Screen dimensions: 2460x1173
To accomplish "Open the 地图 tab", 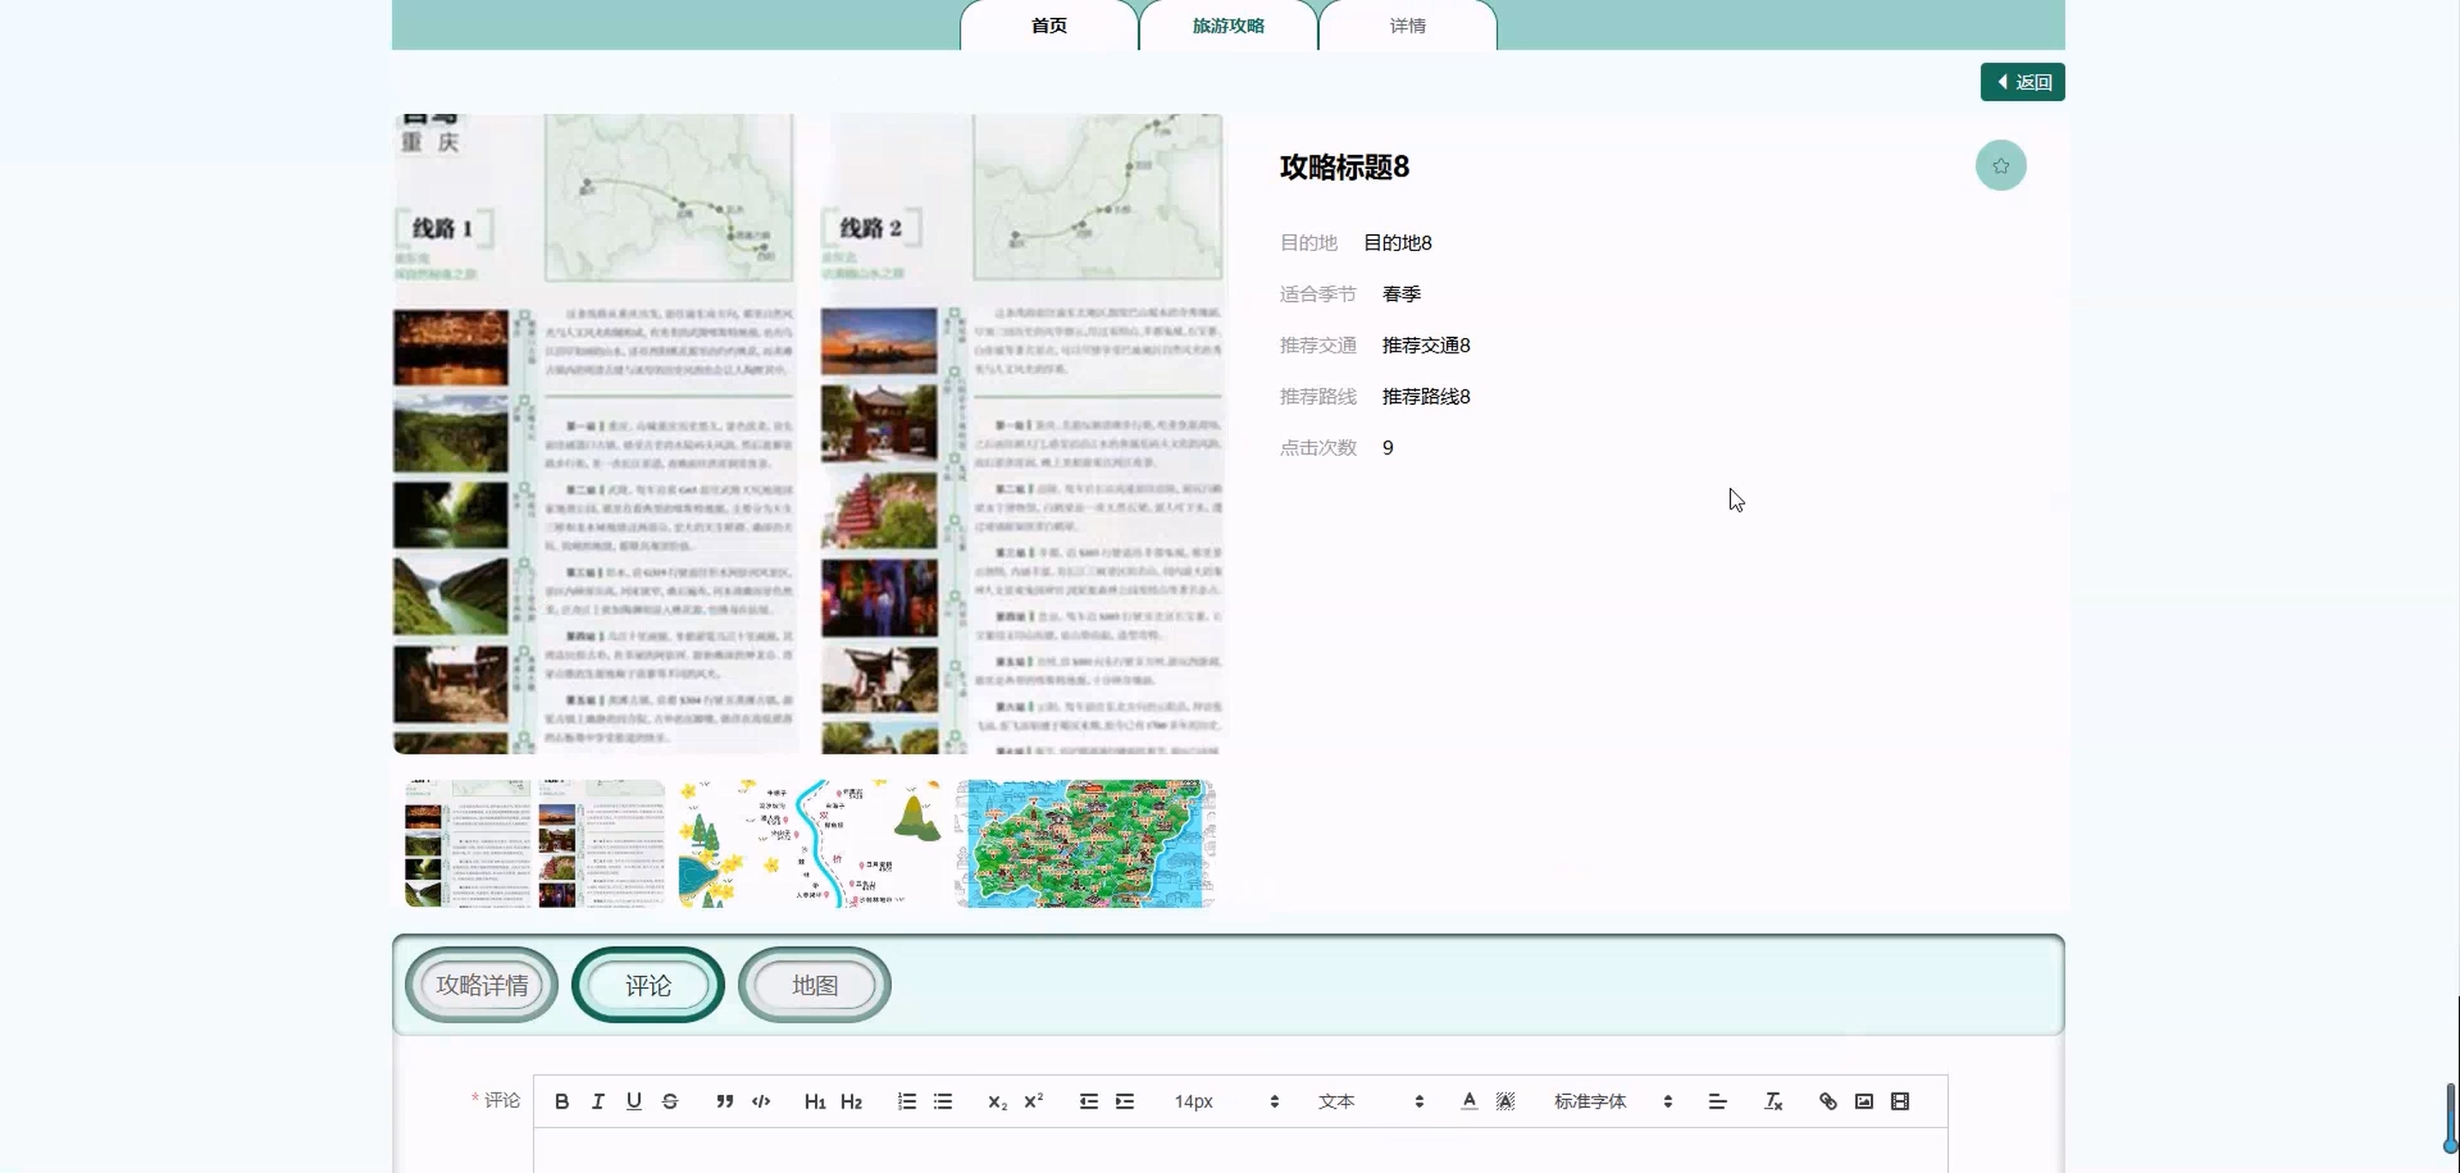I will (815, 985).
